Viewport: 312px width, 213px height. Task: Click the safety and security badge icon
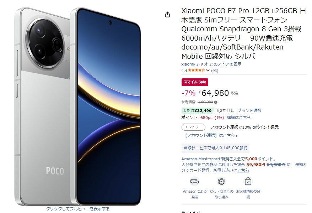tap(221, 181)
